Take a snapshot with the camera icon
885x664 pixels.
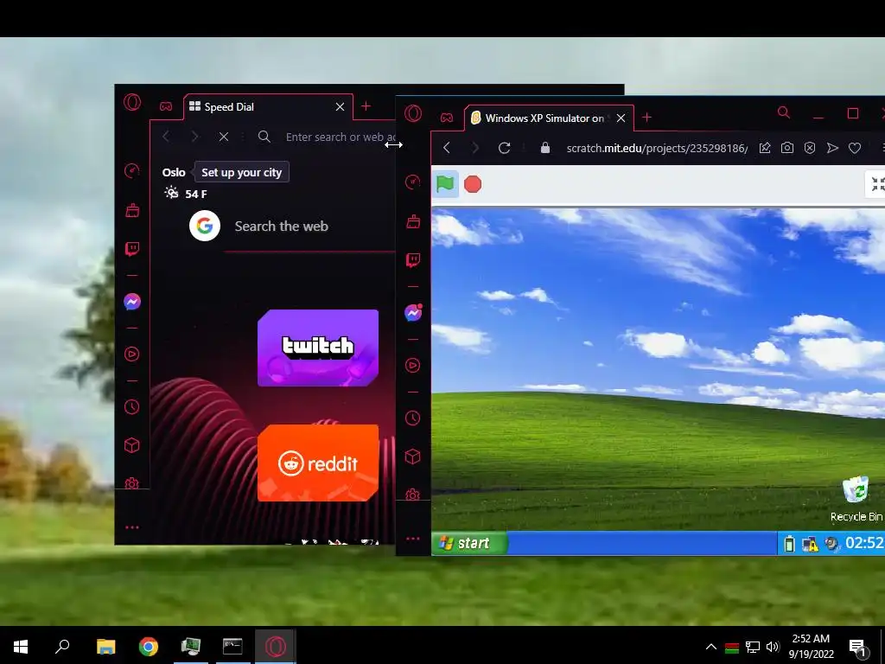786,148
